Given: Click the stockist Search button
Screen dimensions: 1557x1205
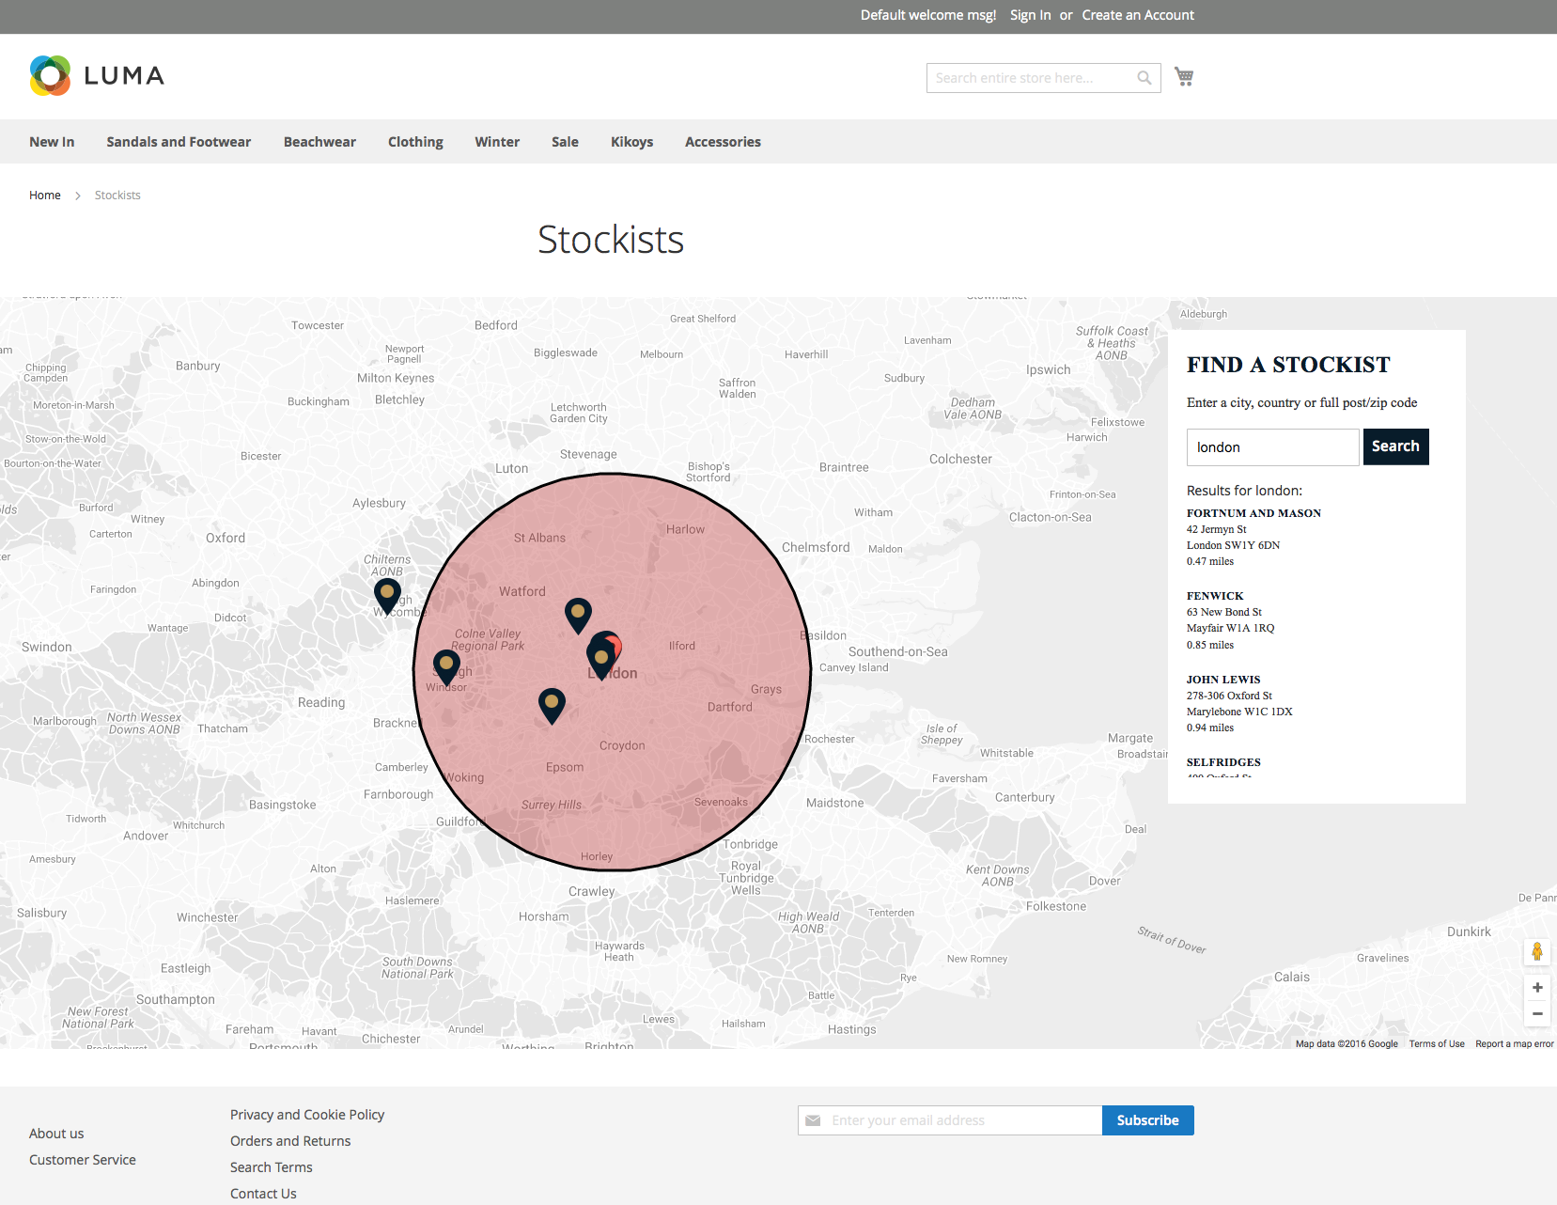Looking at the screenshot, I should click(x=1395, y=446).
